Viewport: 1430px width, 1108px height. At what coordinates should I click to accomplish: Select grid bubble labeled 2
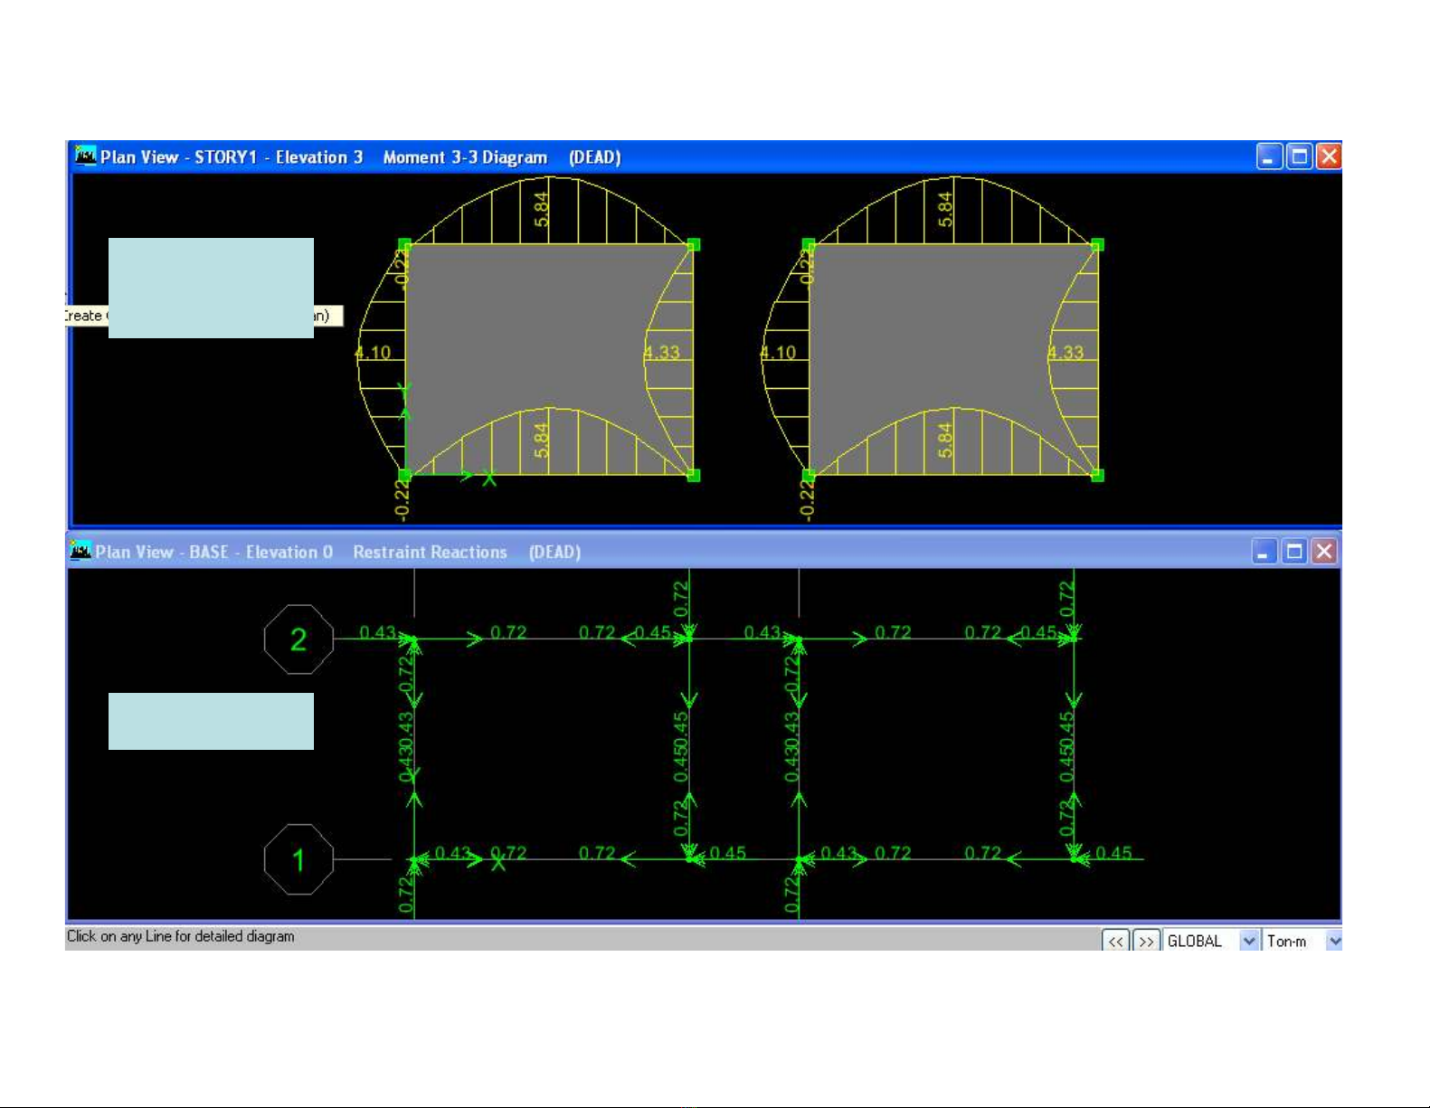[x=298, y=639]
